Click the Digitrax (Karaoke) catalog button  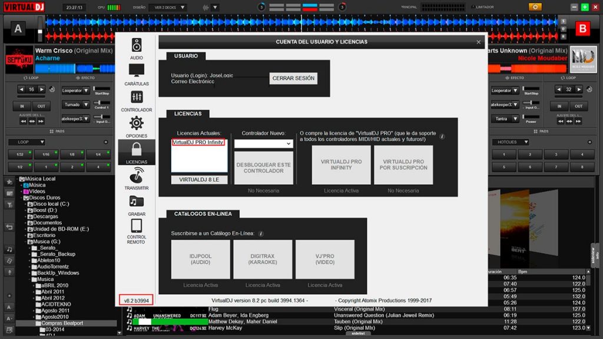coord(263,260)
